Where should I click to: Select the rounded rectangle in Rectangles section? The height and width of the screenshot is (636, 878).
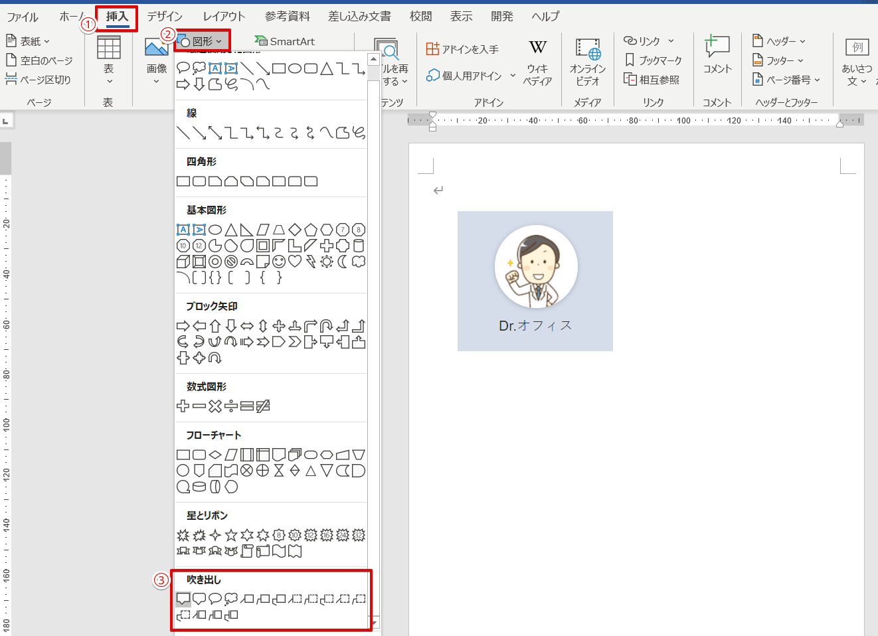(199, 181)
